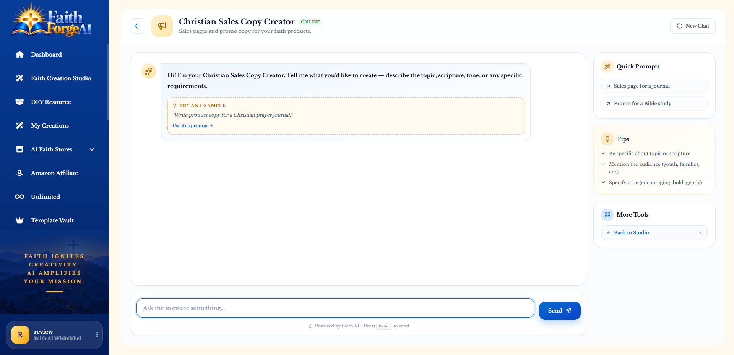Click the Quick Prompts wand icon
Image resolution: width=734 pixels, height=355 pixels.
(607, 66)
